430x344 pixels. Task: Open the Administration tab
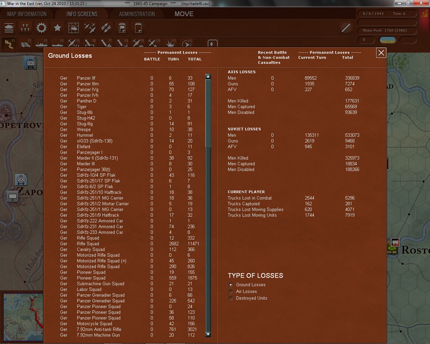coord(137,14)
